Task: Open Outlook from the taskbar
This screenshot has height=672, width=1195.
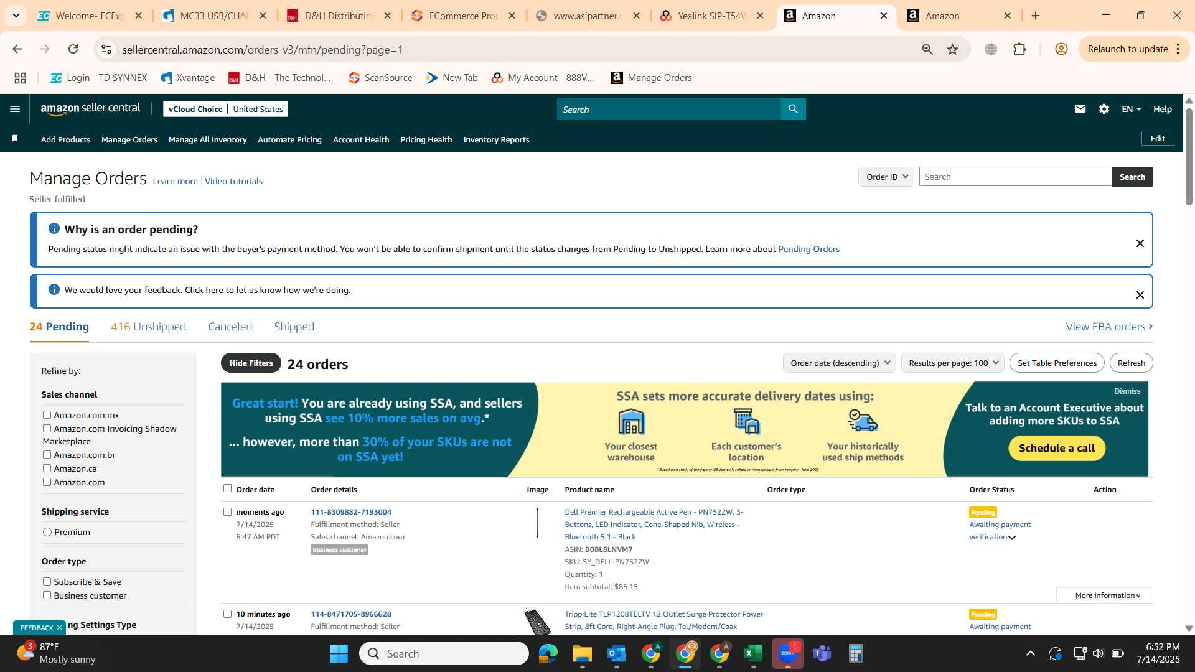Action: (616, 653)
